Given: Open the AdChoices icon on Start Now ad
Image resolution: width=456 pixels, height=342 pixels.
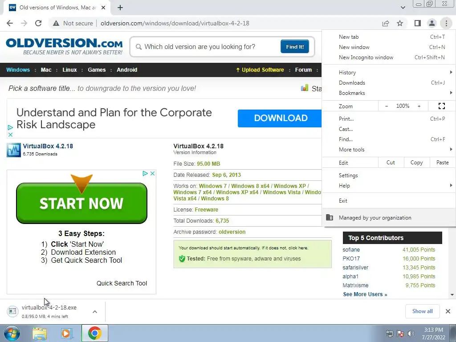Looking at the screenshot, I should [x=145, y=174].
